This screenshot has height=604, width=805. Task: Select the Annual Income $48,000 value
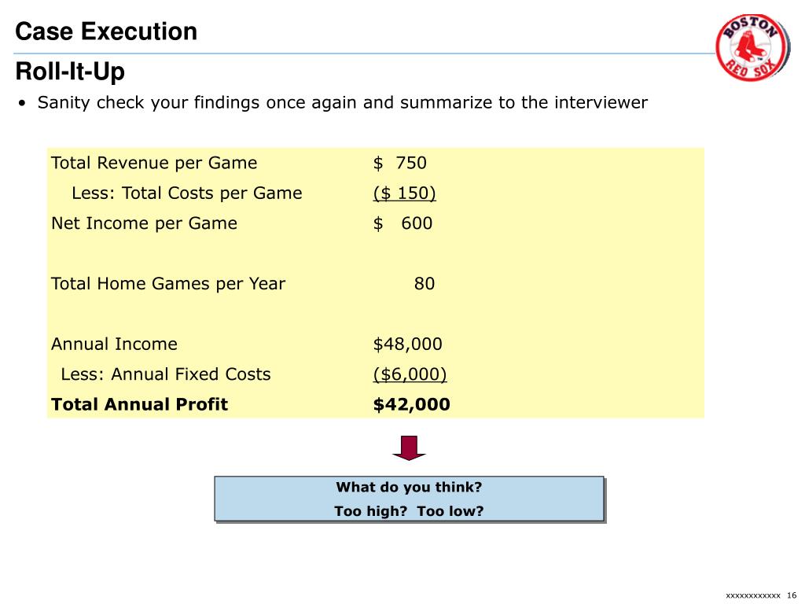click(408, 344)
